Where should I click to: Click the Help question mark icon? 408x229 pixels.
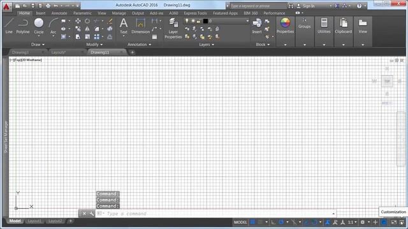(359, 6)
